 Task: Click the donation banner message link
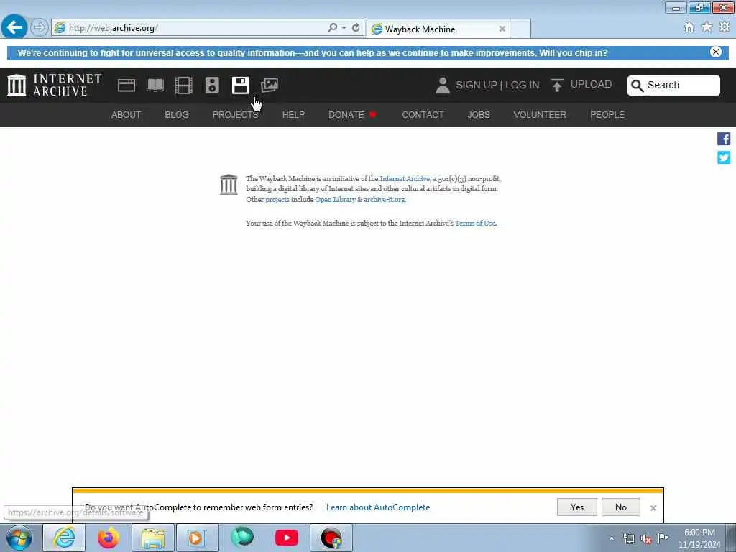tap(313, 52)
